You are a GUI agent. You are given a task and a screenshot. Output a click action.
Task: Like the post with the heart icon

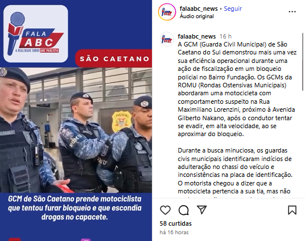(x=166, y=210)
